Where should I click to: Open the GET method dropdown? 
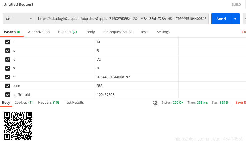[19, 19]
